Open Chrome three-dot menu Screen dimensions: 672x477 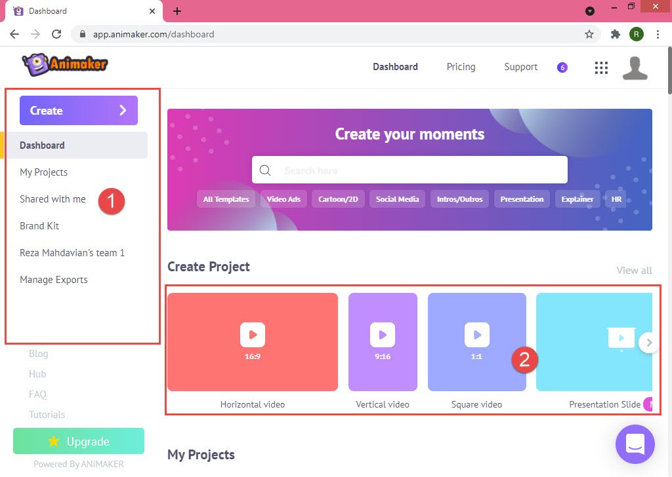click(x=658, y=34)
